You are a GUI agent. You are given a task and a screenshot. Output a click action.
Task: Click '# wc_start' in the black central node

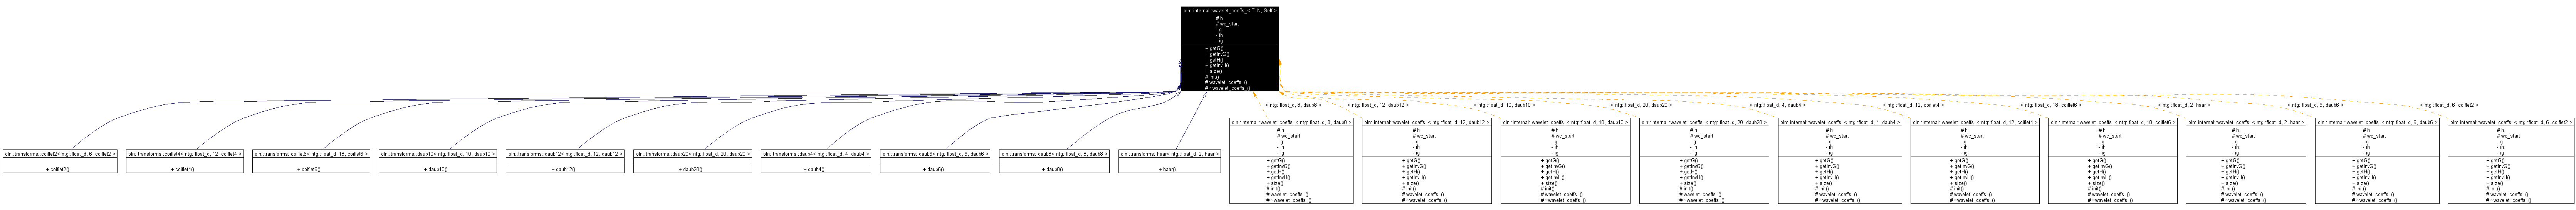point(1228,24)
